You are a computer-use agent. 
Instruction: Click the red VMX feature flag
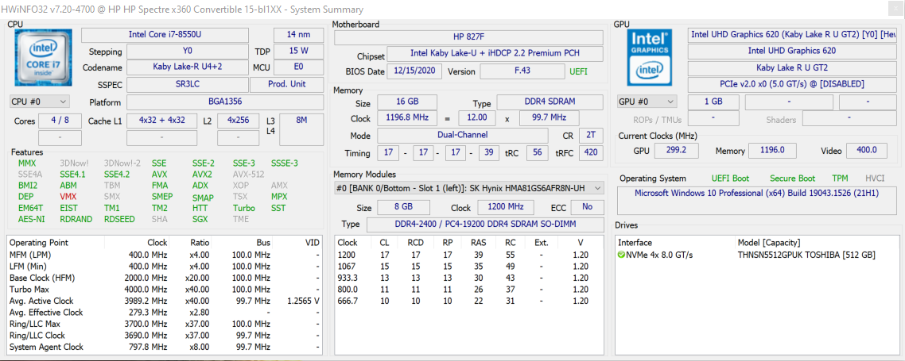tap(68, 197)
